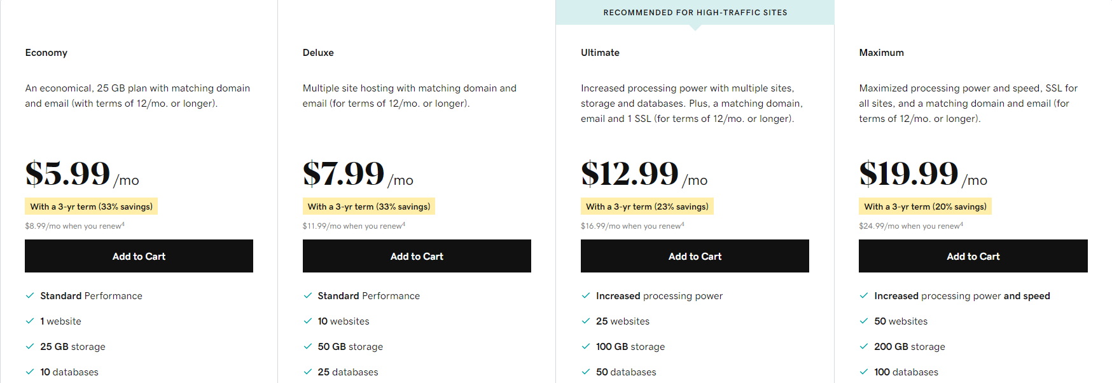Viewport: 1112px width, 383px height.
Task: Click the Recommended for High-Traffic Sites banner
Action: click(x=695, y=13)
